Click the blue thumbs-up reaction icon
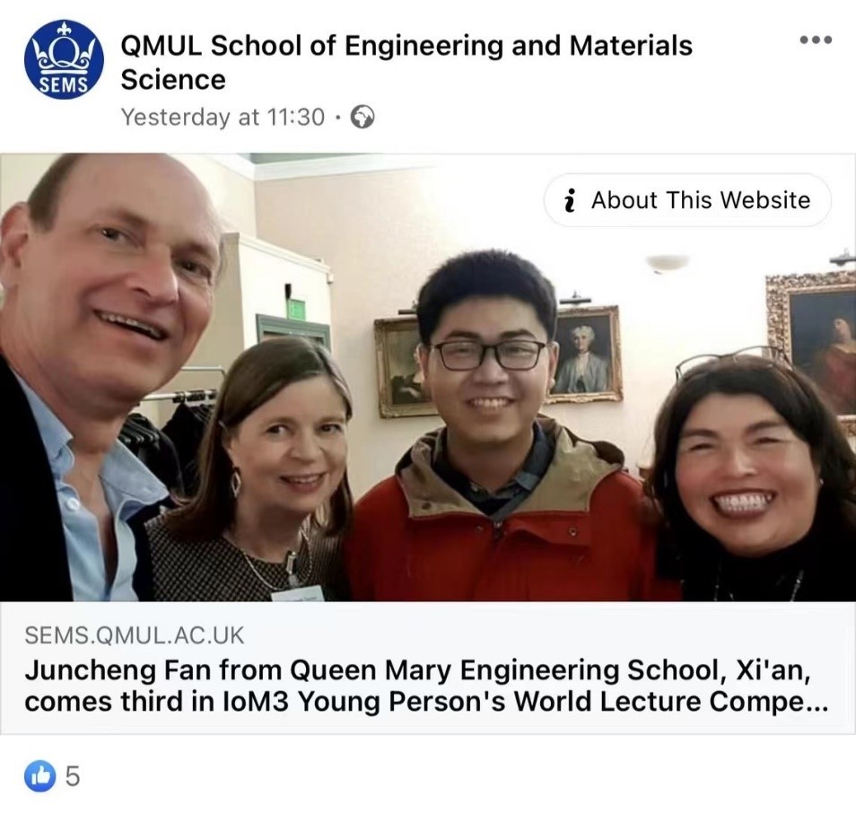 [x=39, y=775]
